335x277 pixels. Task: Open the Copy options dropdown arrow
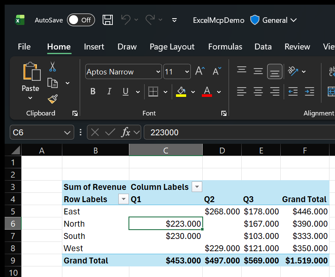pyautogui.click(x=67, y=83)
